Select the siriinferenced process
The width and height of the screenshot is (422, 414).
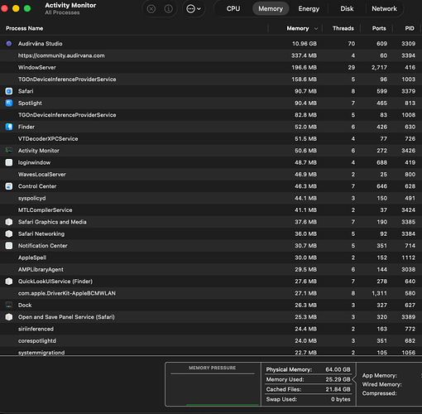point(211,329)
